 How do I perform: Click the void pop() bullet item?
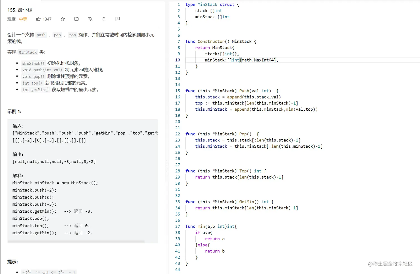[56, 77]
